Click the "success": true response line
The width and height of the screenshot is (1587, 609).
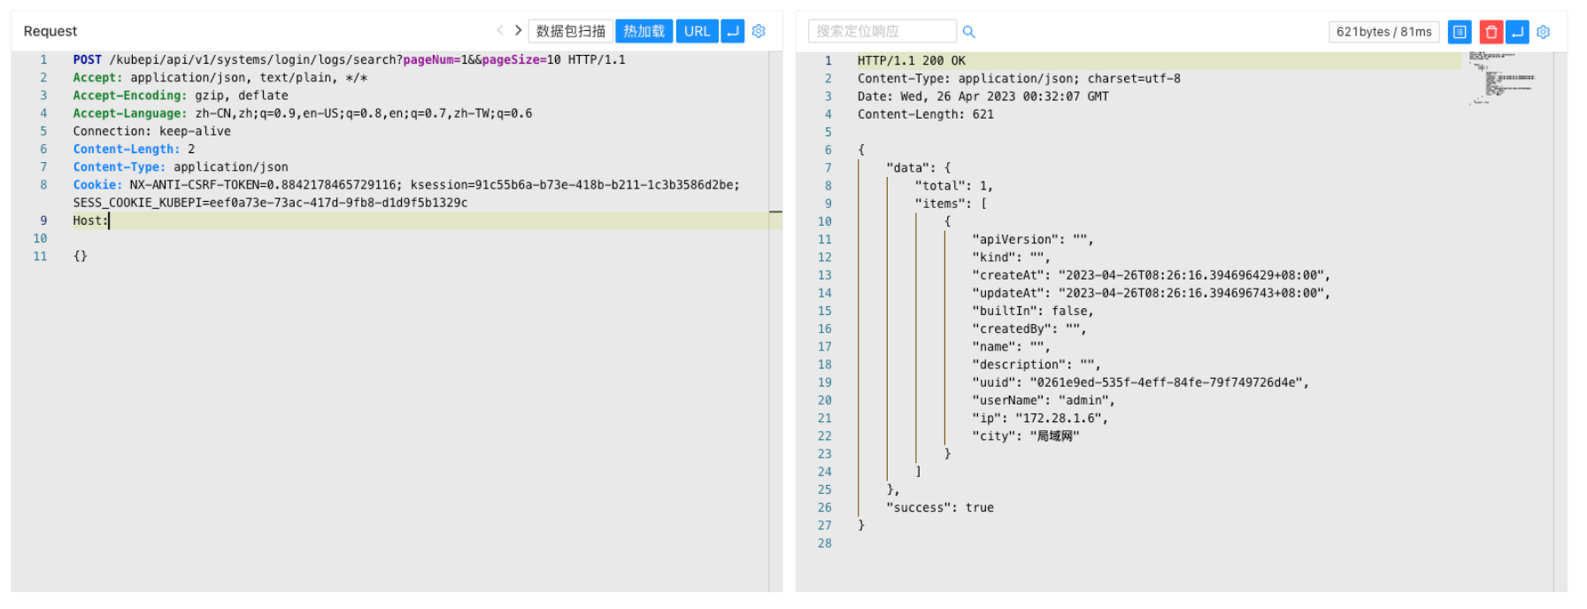tap(939, 507)
